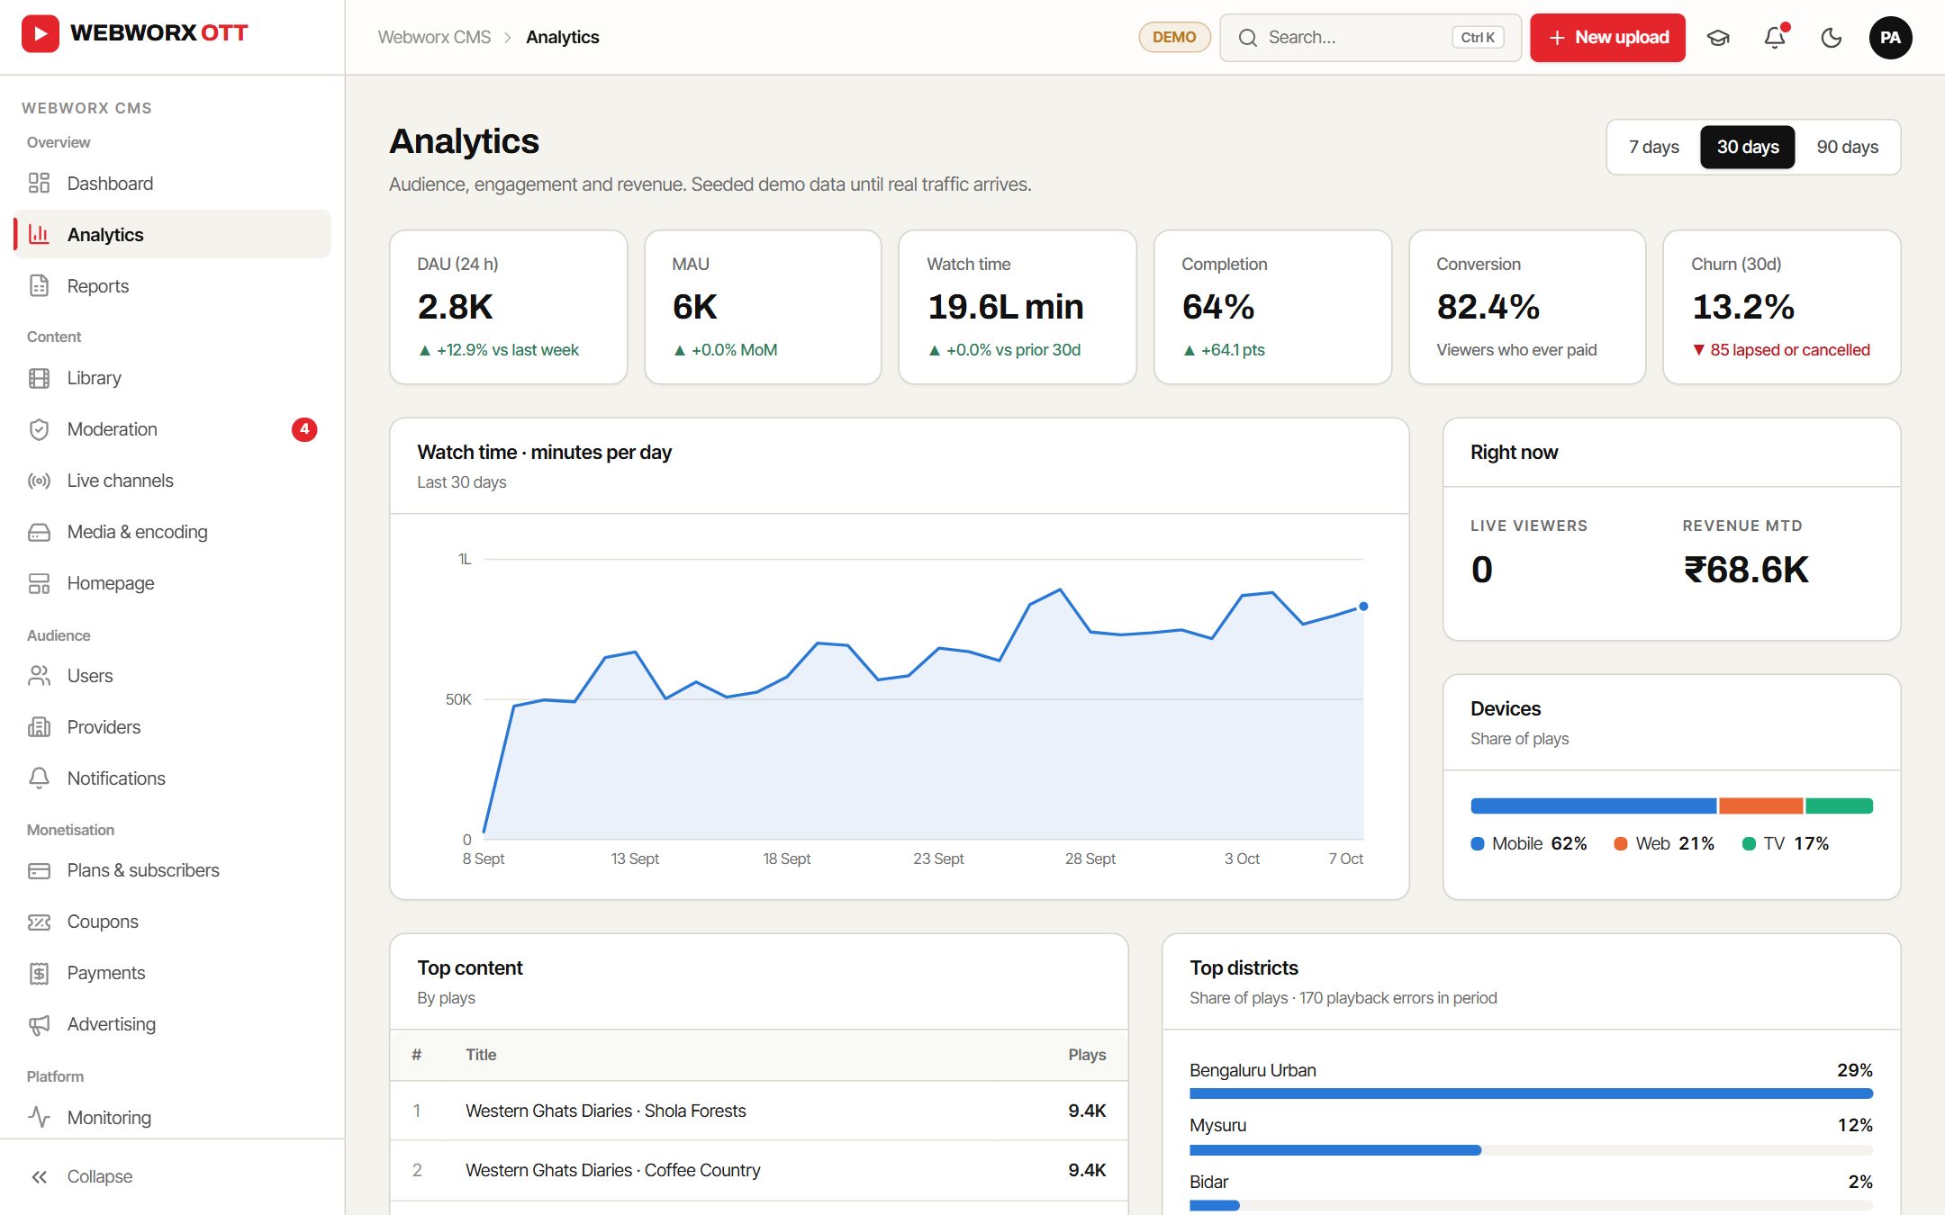Open the Monitoring pulse icon
Viewport: 1945px width, 1215px height.
coord(39,1118)
